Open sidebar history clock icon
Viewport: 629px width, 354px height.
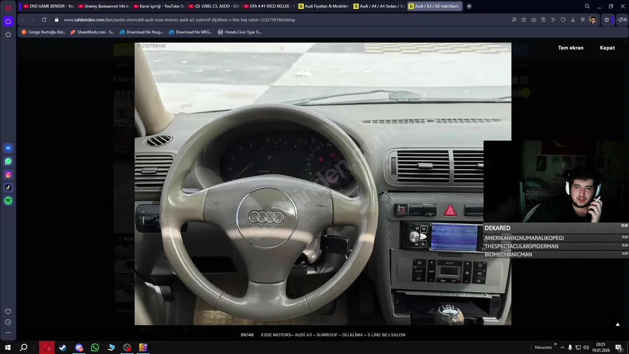(8, 322)
